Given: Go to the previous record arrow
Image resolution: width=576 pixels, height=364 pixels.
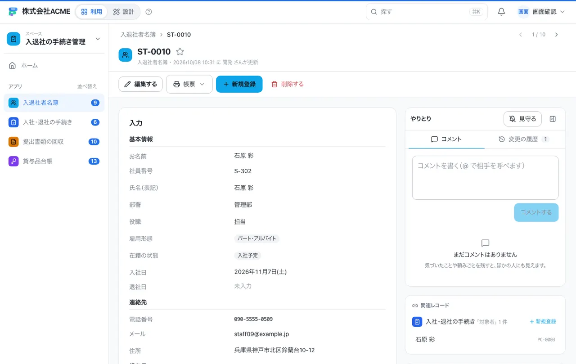Looking at the screenshot, I should coord(521,35).
